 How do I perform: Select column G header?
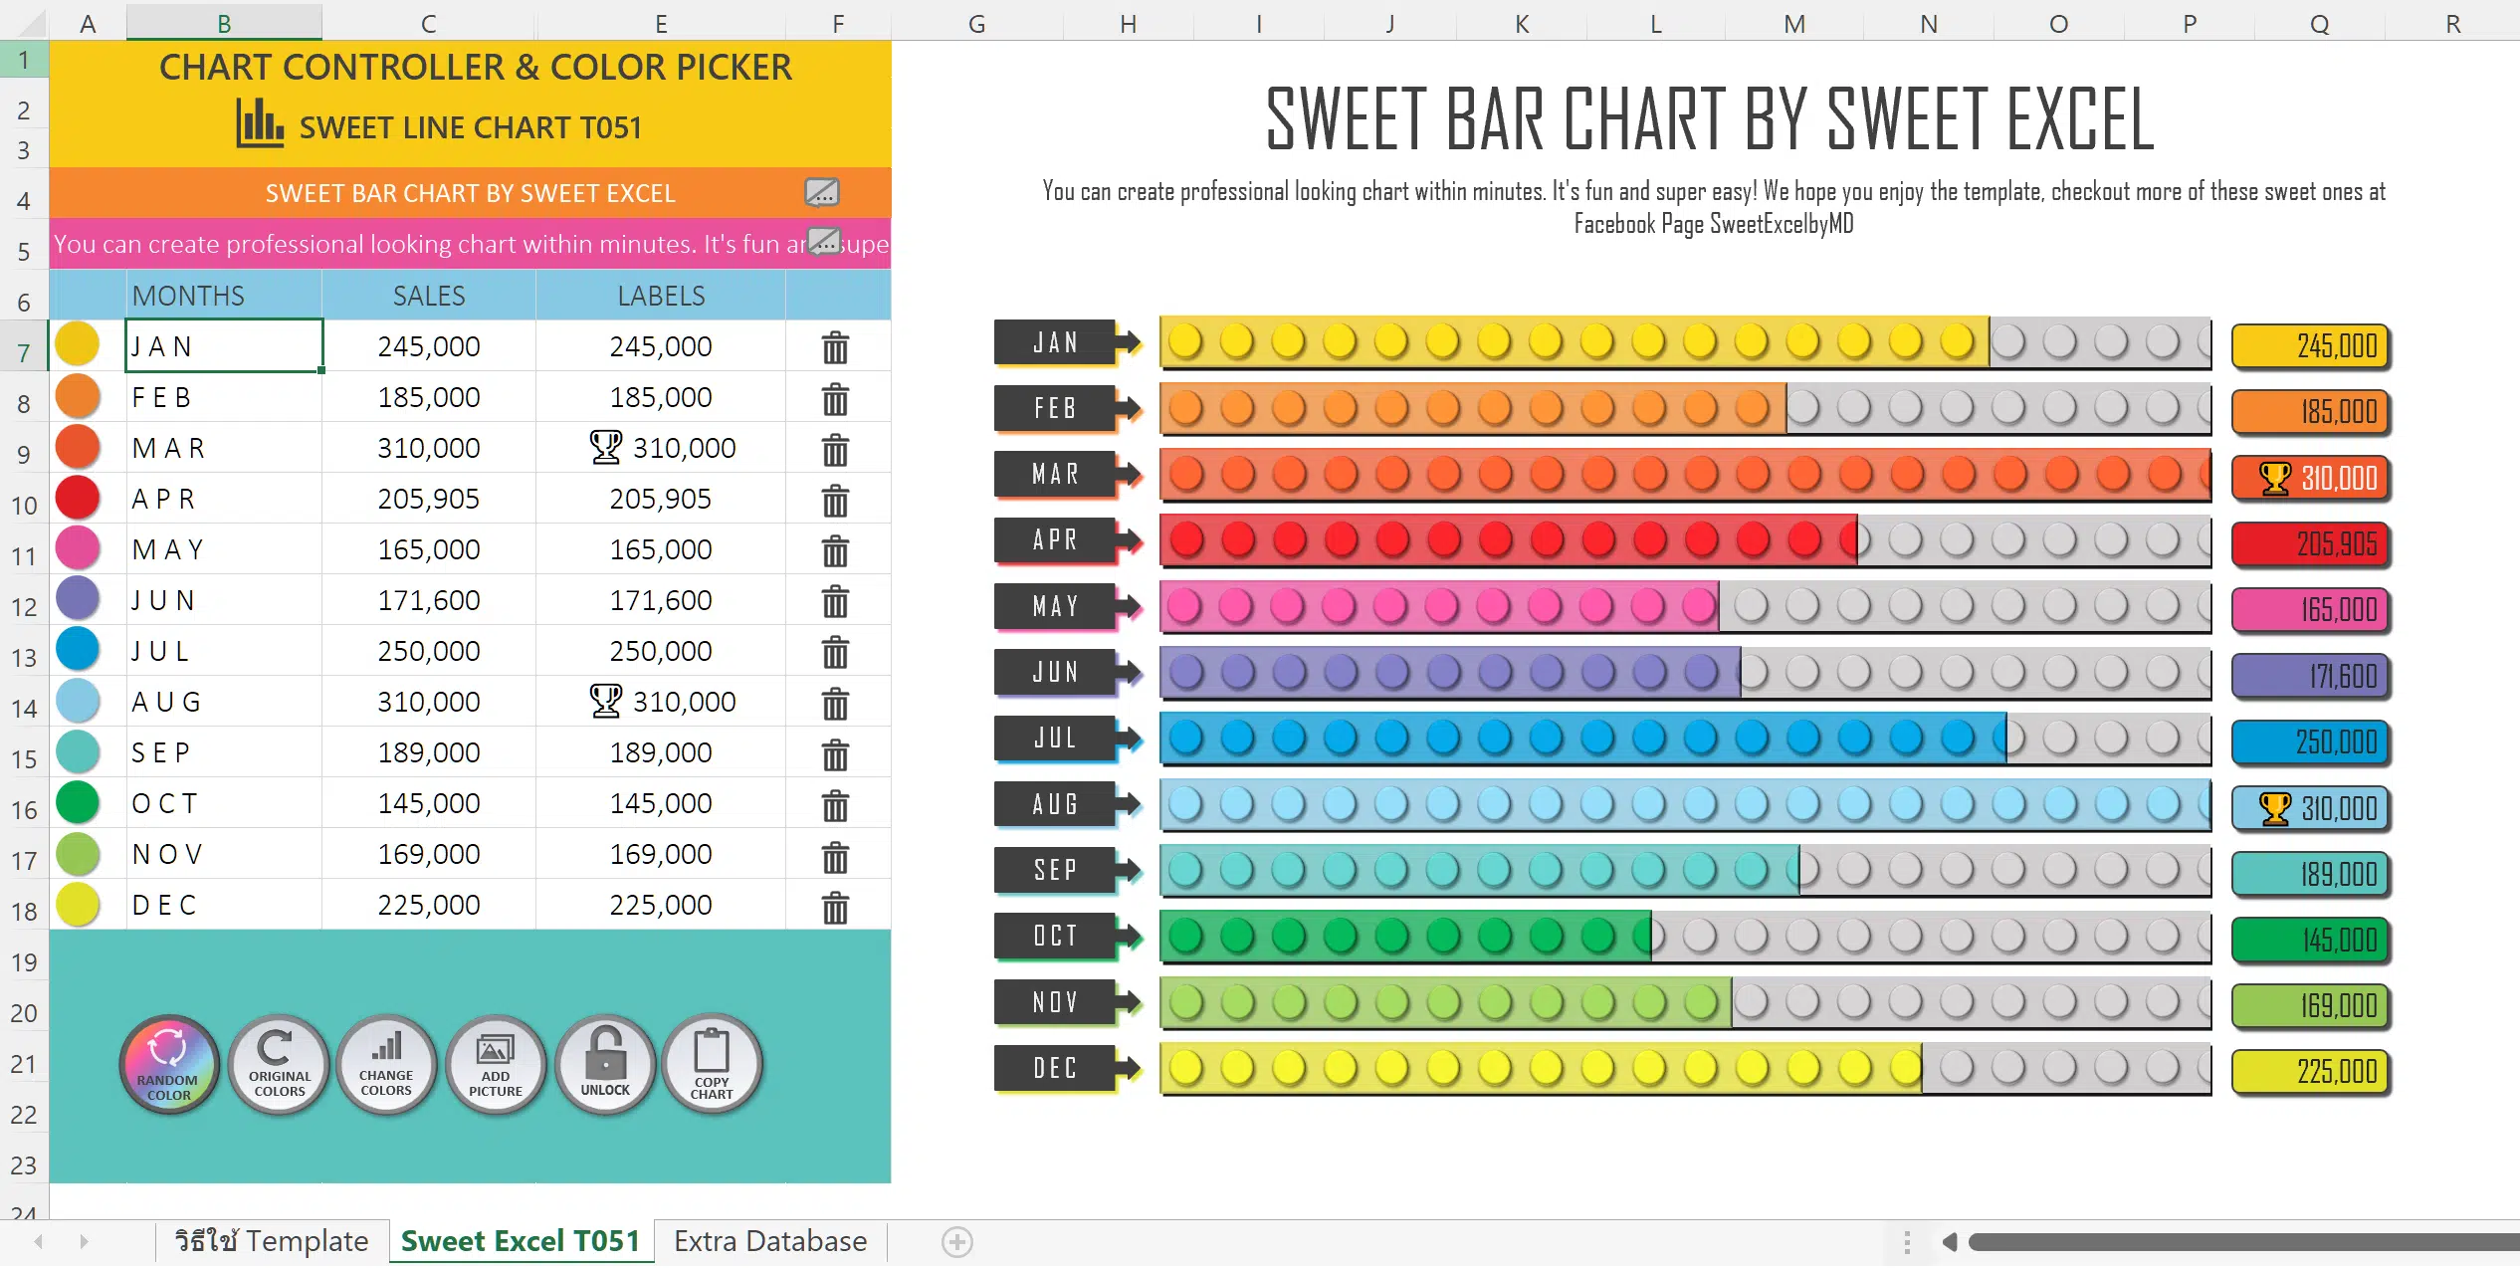tap(976, 23)
